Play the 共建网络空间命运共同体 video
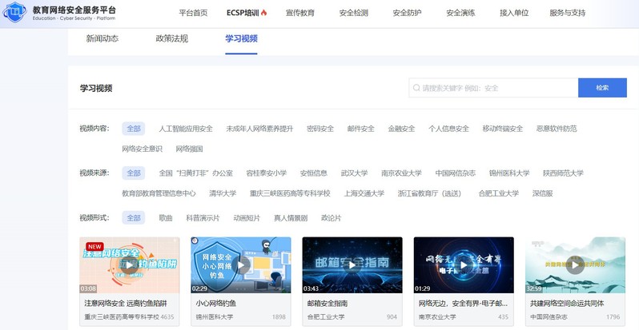The height and width of the screenshot is (330, 639). pos(575,264)
